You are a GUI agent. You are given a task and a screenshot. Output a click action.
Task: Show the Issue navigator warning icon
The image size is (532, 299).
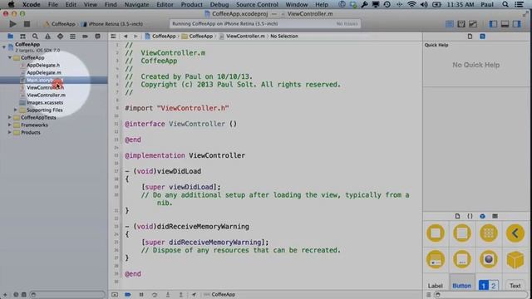[47, 37]
